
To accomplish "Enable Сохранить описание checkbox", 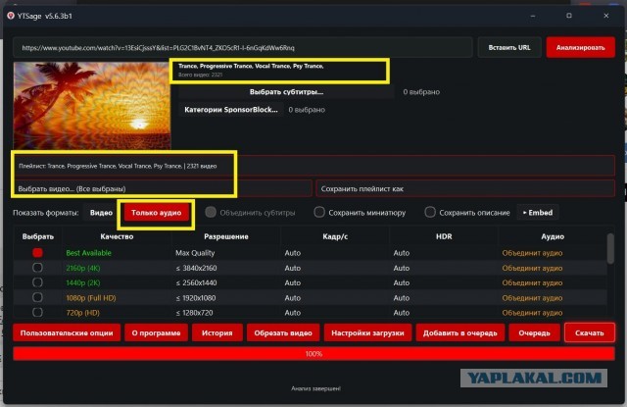I will point(430,212).
